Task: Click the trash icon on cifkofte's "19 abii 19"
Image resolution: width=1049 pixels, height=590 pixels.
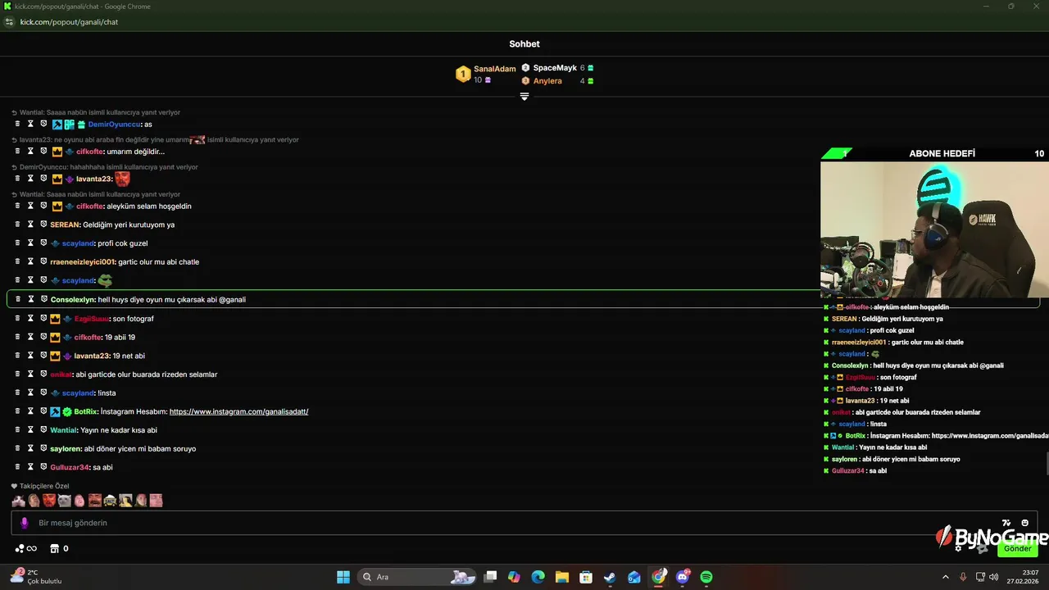Action: point(17,337)
